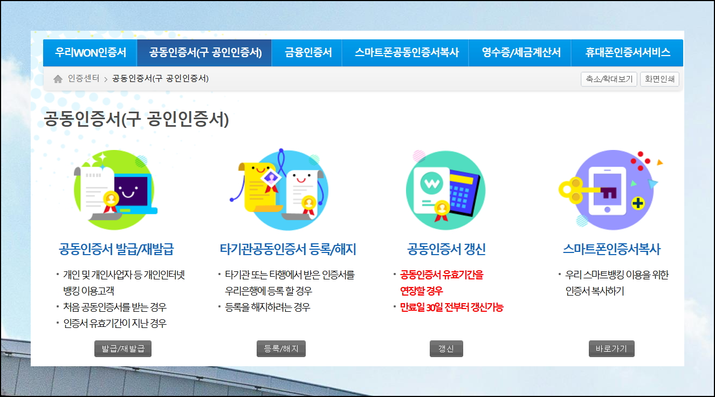This screenshot has height=397, width=715.
Task: Click the text 인증서 유효기간이 지난 경우
Action: (x=115, y=324)
